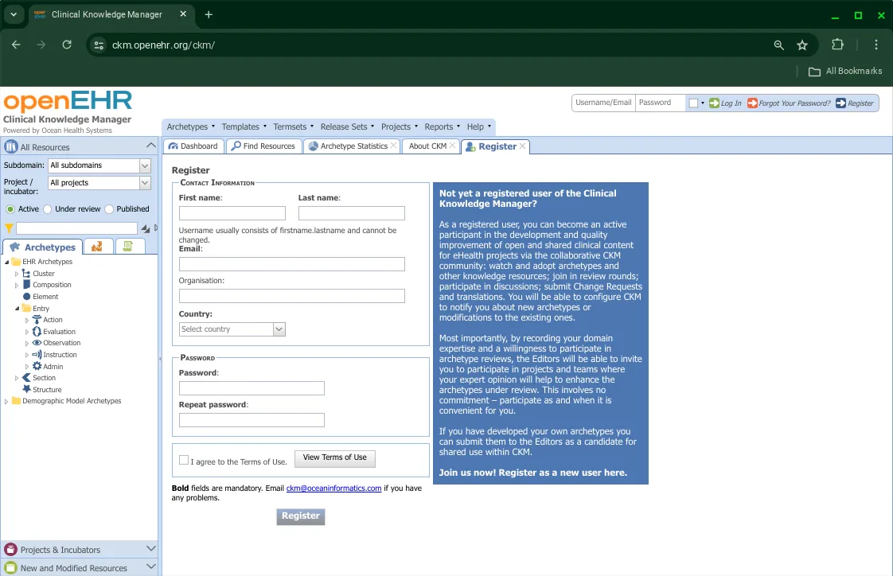Image resolution: width=893 pixels, height=576 pixels.
Task: Check the I agree to Terms of Use box
Action: 184,460
